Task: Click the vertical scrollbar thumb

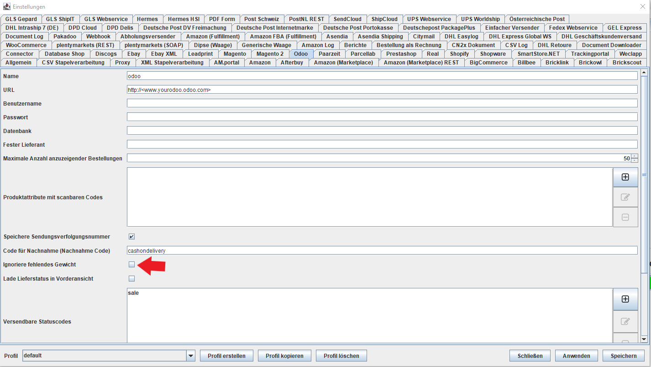Action: click(x=644, y=175)
